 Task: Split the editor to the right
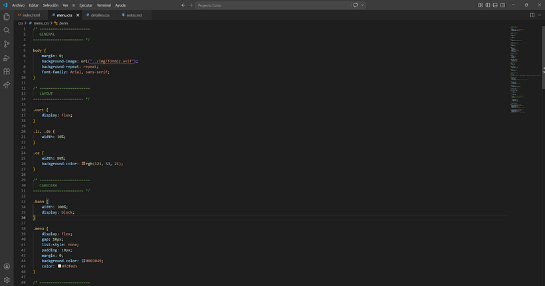(x=532, y=15)
